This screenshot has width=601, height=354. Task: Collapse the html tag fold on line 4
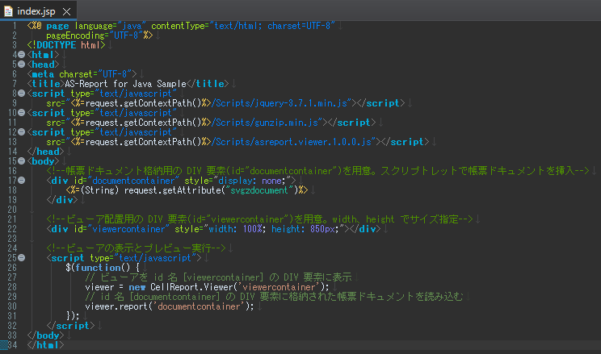pyautogui.click(x=22, y=55)
